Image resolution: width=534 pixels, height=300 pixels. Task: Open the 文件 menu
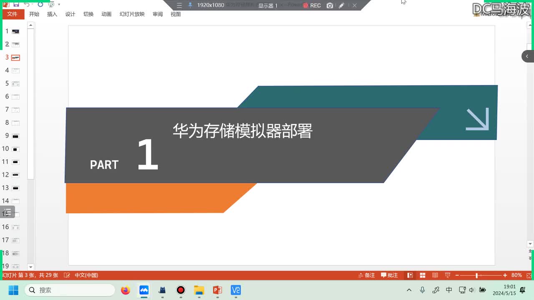point(13,14)
